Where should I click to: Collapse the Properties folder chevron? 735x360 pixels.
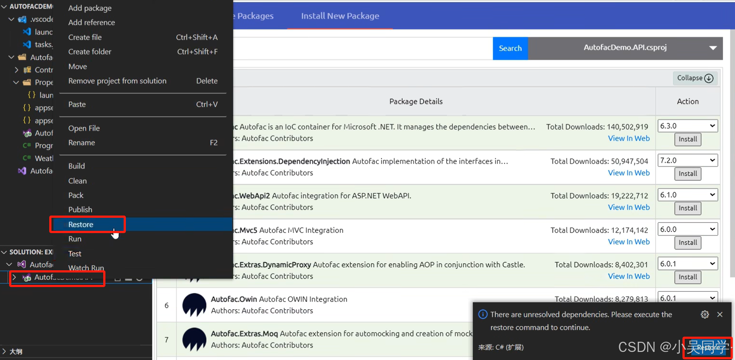[16, 82]
